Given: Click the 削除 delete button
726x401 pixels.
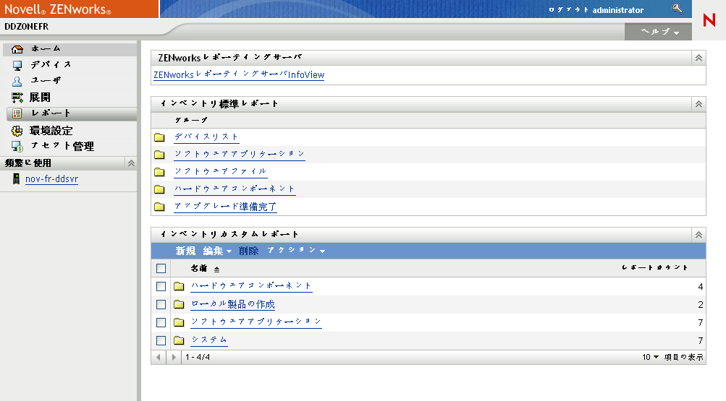Looking at the screenshot, I should tap(249, 251).
